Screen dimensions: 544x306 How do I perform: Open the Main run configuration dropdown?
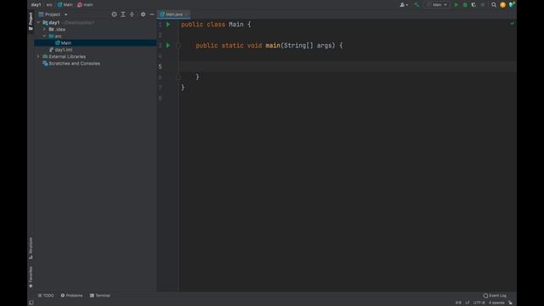[437, 5]
